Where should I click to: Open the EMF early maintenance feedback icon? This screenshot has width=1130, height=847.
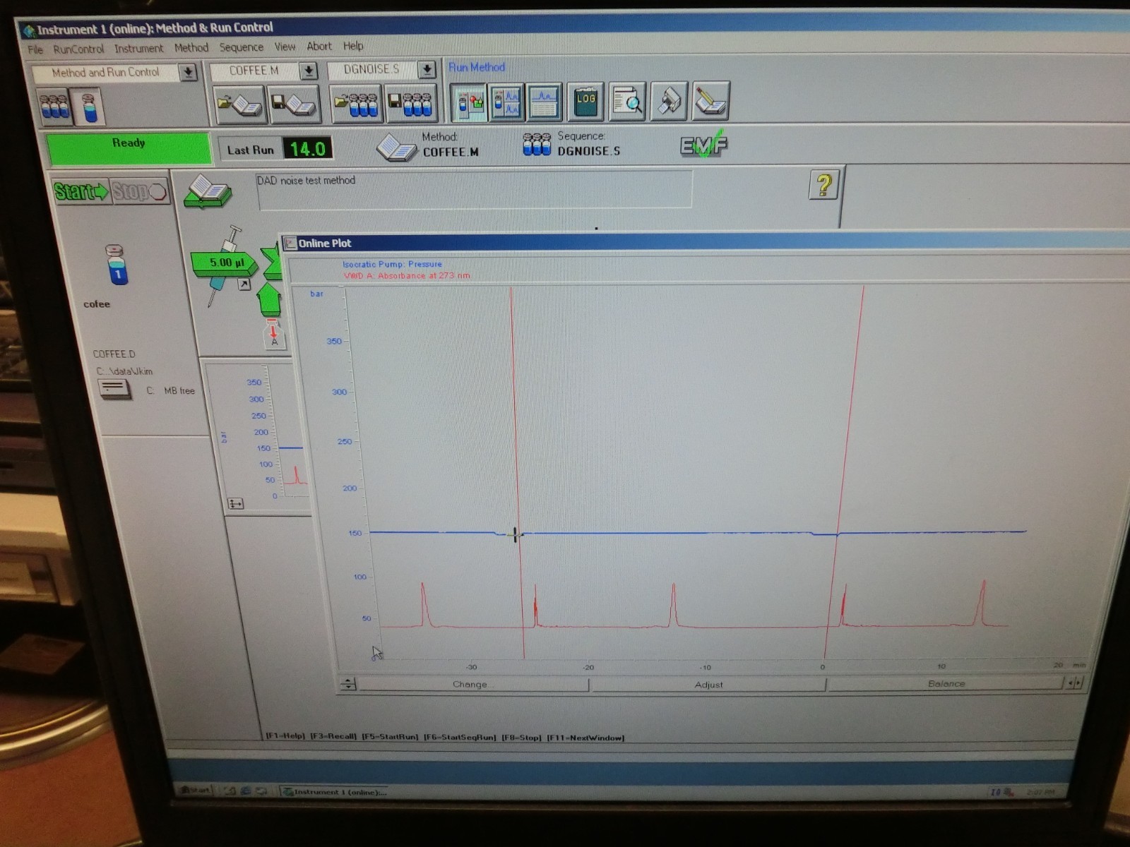703,144
